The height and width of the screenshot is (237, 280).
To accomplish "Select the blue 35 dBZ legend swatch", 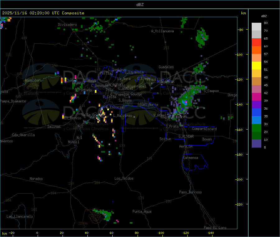I will [x=256, y=112].
